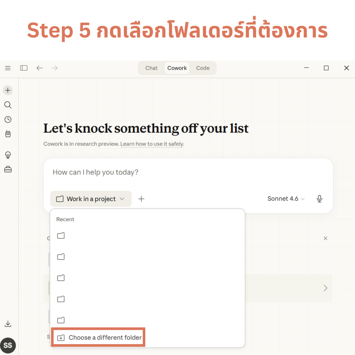Open the lightbulb ideas icon

pos(8,155)
